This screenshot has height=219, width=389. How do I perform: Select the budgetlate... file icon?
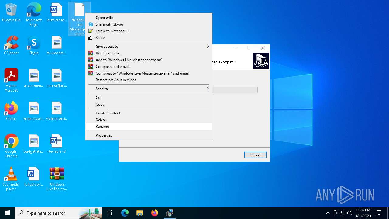[34, 144]
